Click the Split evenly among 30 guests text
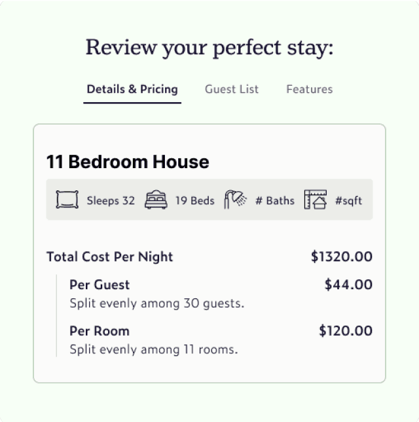 [x=156, y=304]
